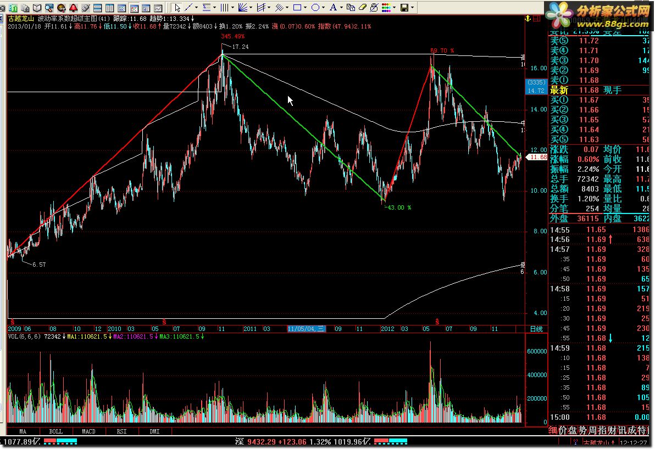Click the 17.24 peak price label
Image resolution: width=655 pixels, height=450 pixels.
[x=240, y=47]
